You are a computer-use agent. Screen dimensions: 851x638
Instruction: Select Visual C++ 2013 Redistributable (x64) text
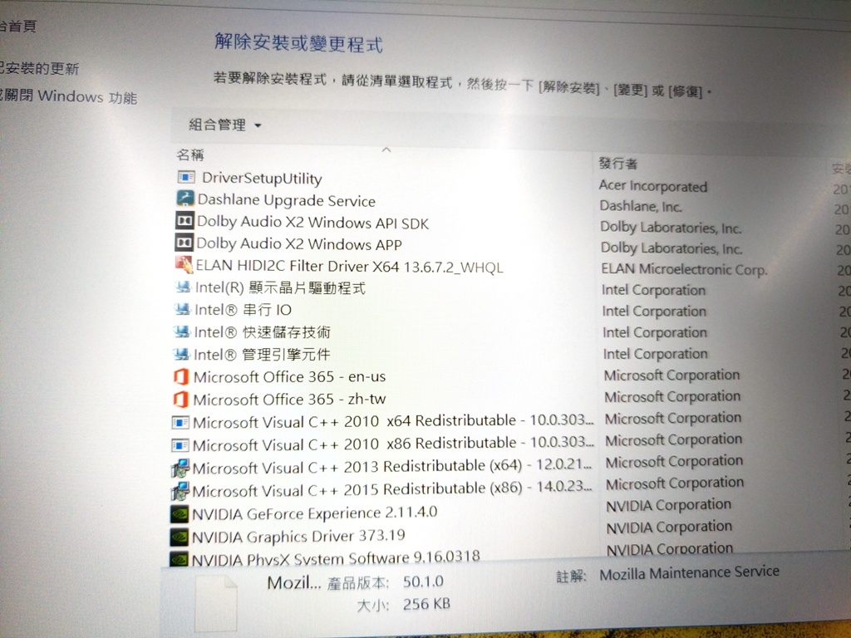pos(392,467)
